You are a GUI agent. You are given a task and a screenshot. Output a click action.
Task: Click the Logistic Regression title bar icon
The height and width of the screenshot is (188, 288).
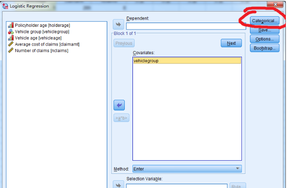5,6
